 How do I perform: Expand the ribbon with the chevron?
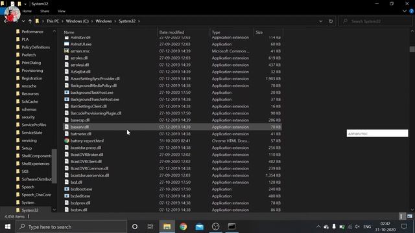point(405,11)
